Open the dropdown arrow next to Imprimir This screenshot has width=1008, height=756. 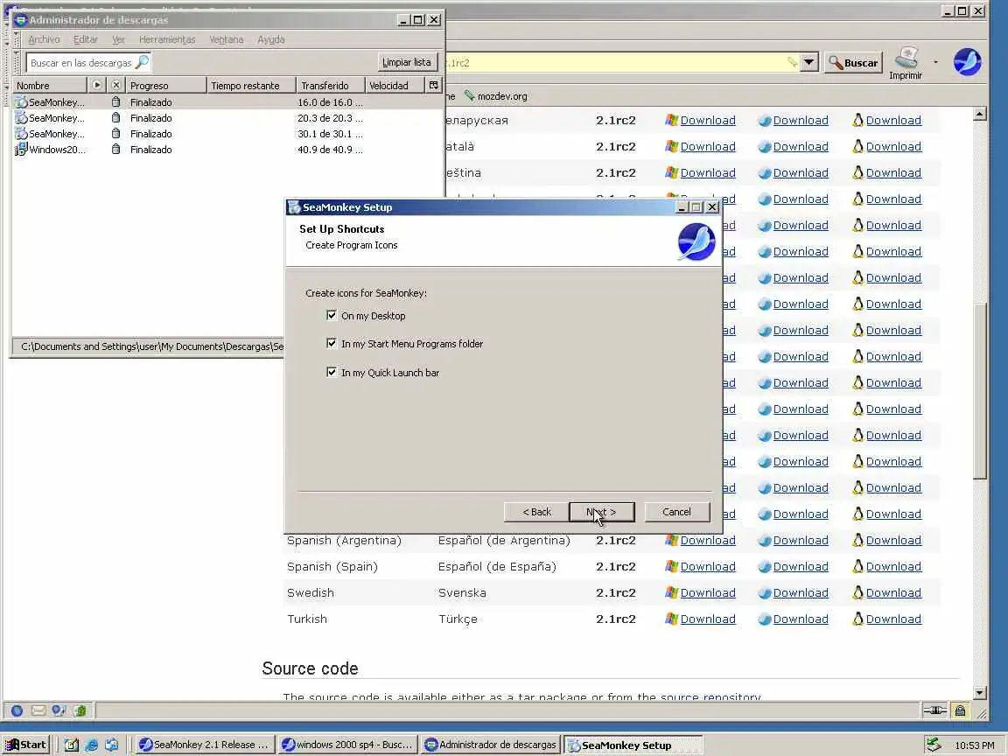click(x=935, y=62)
